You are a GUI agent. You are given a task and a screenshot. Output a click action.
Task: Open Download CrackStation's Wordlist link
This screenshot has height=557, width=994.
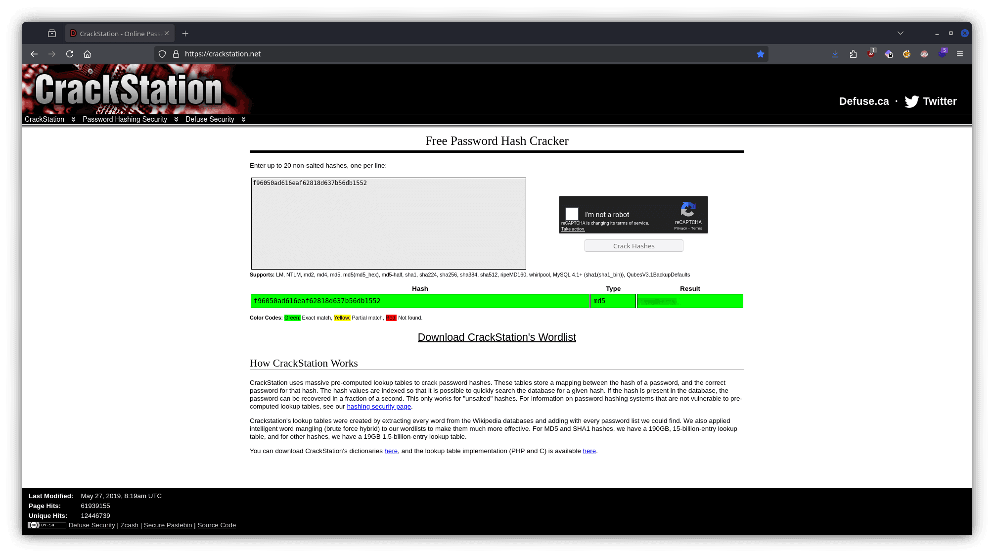click(x=497, y=337)
